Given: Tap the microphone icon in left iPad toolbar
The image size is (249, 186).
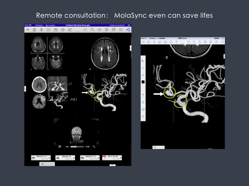Looking at the screenshot, I should tap(41, 30).
